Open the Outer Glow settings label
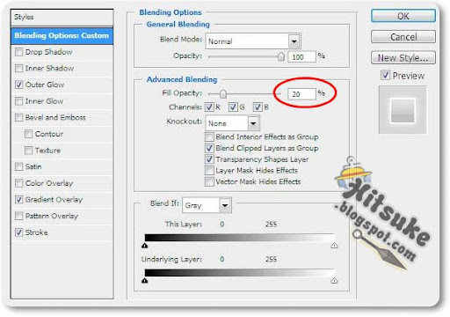This screenshot has width=450, height=317. coord(45,85)
